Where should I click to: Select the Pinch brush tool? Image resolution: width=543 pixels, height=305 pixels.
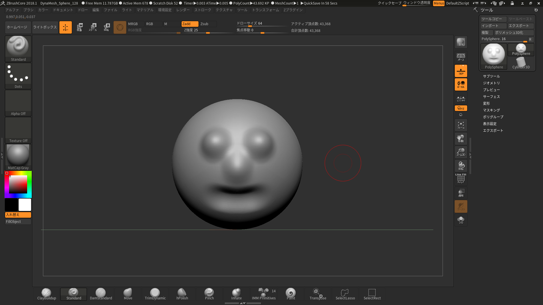pos(209,293)
